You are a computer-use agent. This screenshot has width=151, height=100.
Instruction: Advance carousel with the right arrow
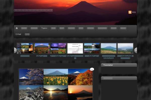coord(136,50)
